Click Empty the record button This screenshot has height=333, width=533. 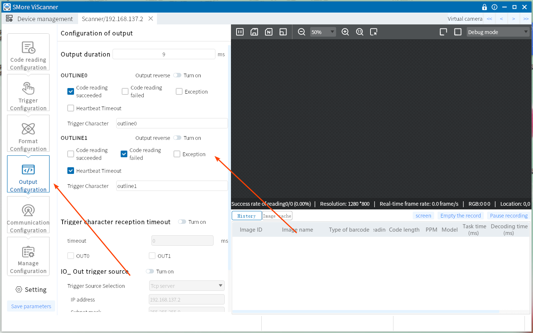(x=460, y=215)
